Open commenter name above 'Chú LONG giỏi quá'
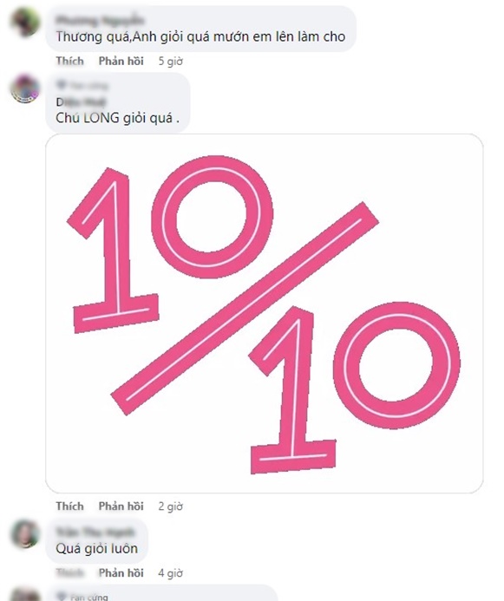This screenshot has width=504, height=601. 81,102
